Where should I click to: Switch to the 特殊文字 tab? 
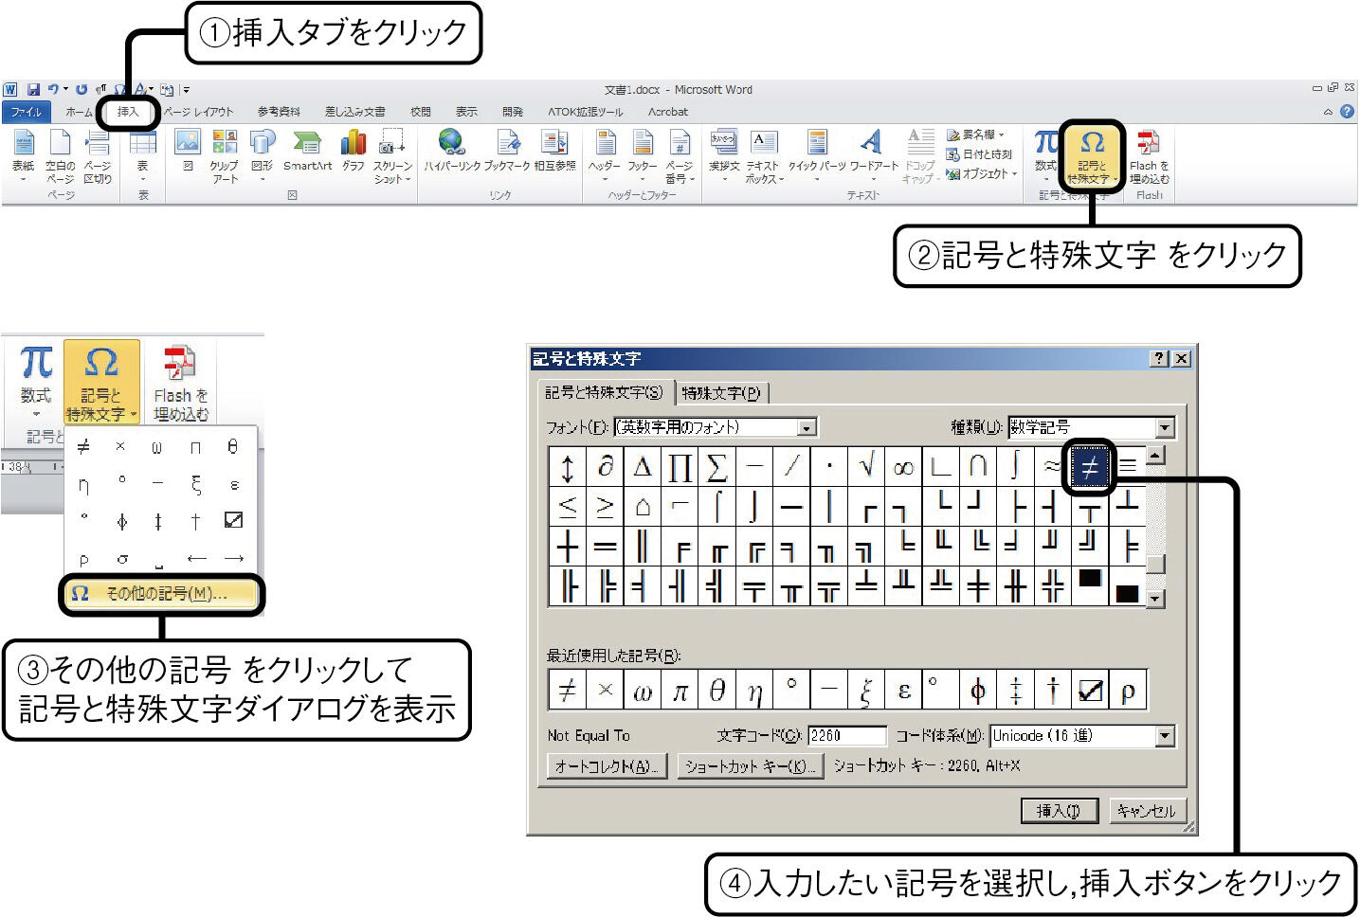721,393
